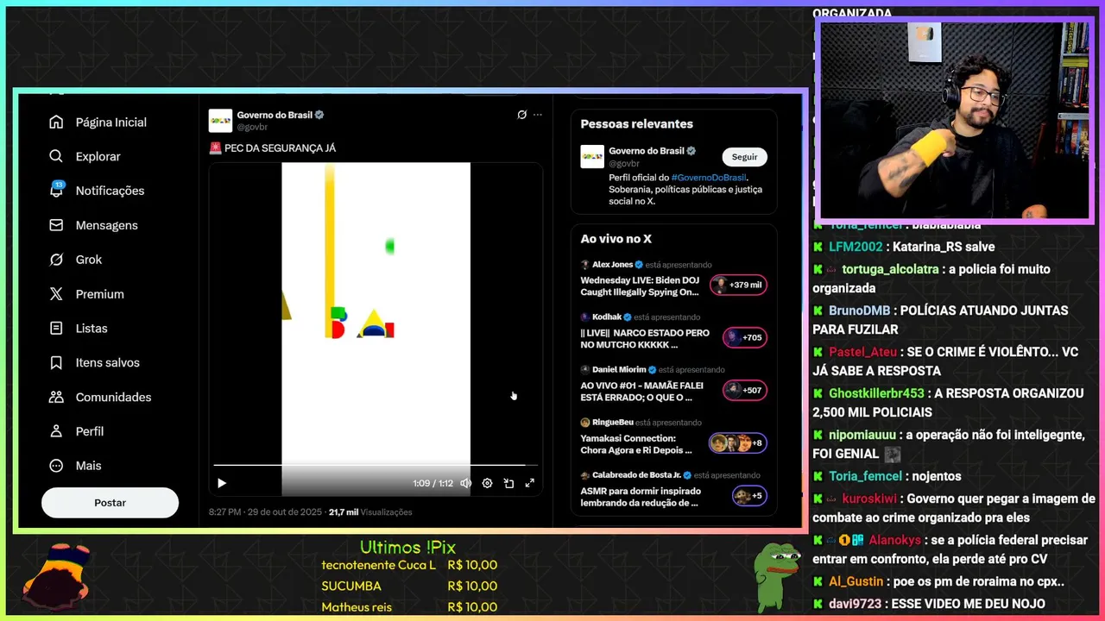Click Itens salvos menu label
The width and height of the screenshot is (1105, 621).
coord(107,363)
